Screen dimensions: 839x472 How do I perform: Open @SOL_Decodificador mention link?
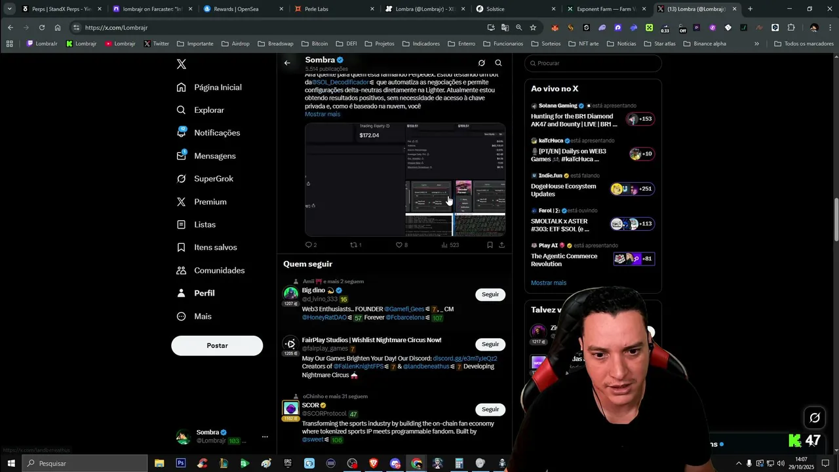point(341,83)
